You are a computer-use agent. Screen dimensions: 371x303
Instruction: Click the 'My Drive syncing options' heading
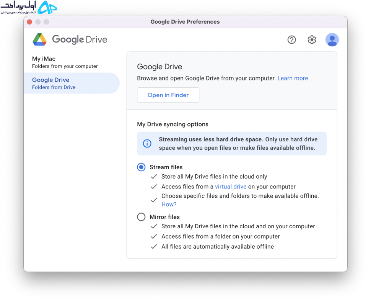click(173, 124)
